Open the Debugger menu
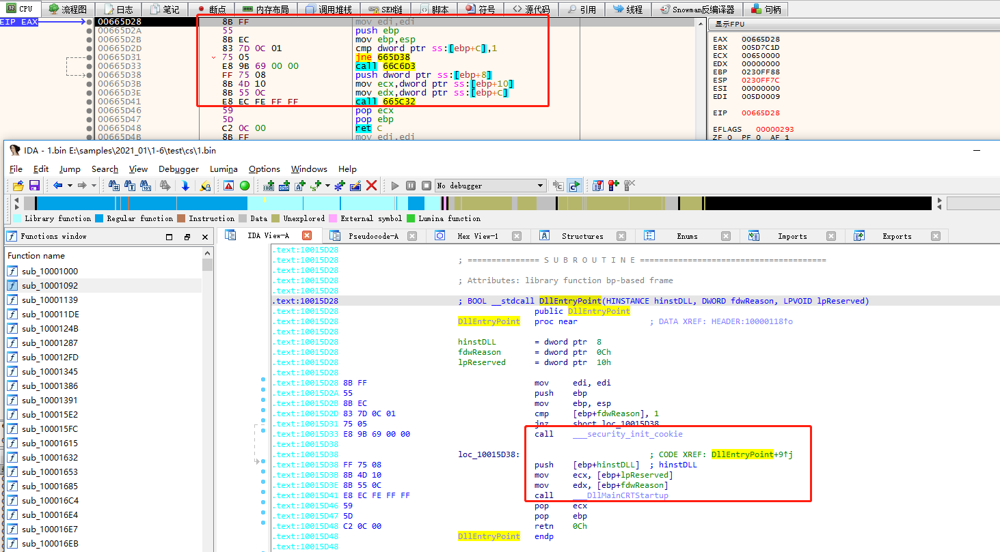This screenshot has width=1000, height=552. 178,169
